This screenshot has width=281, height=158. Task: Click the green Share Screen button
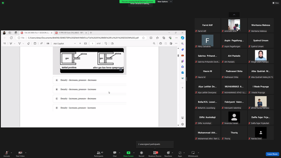[x=128, y=154]
